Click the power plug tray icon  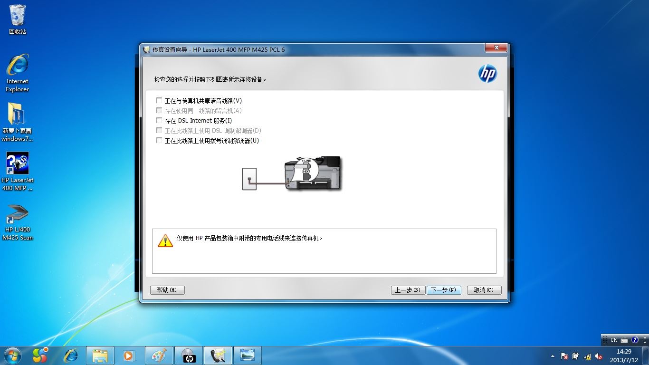(x=575, y=356)
